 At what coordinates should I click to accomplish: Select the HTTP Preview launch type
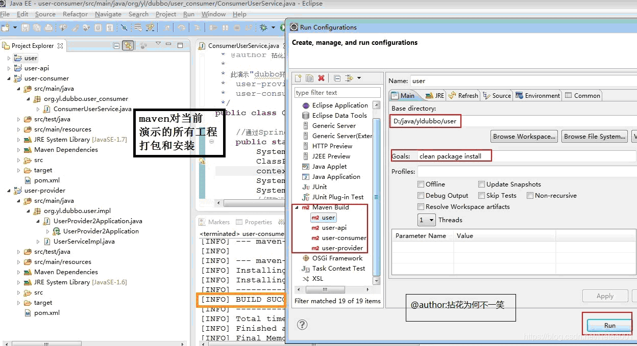[327, 146]
